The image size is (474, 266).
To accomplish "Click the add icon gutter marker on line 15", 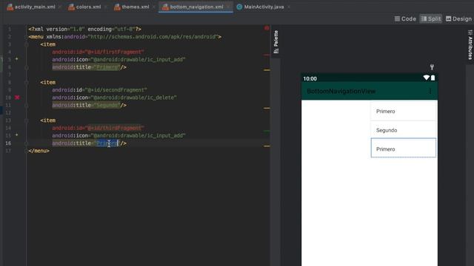I will [17, 135].
